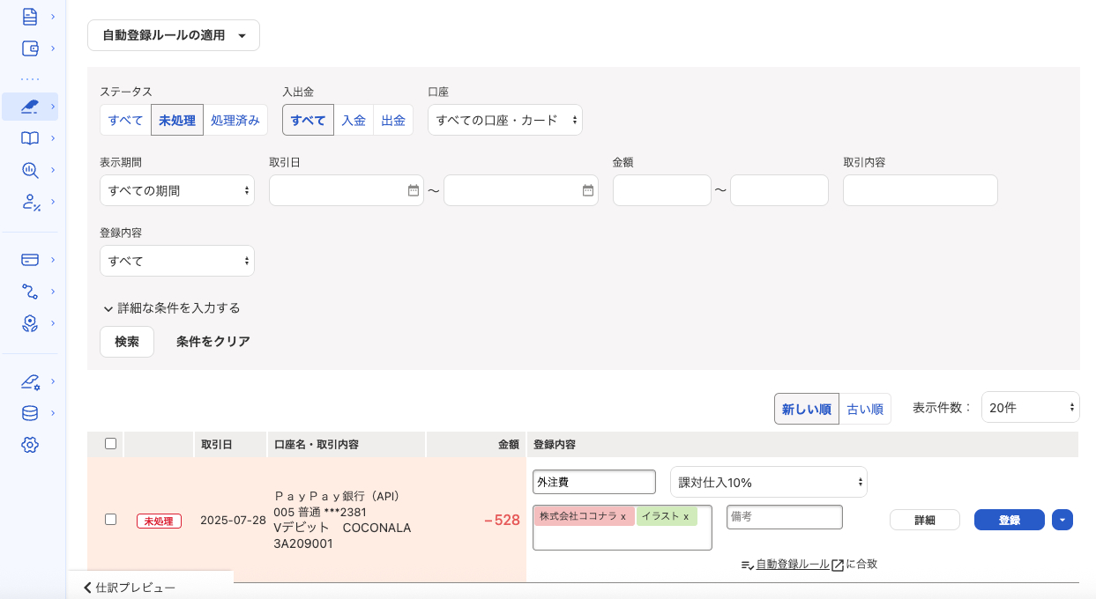1096x599 pixels.
Task: Click the blue 登録 button
Action: tap(1009, 520)
